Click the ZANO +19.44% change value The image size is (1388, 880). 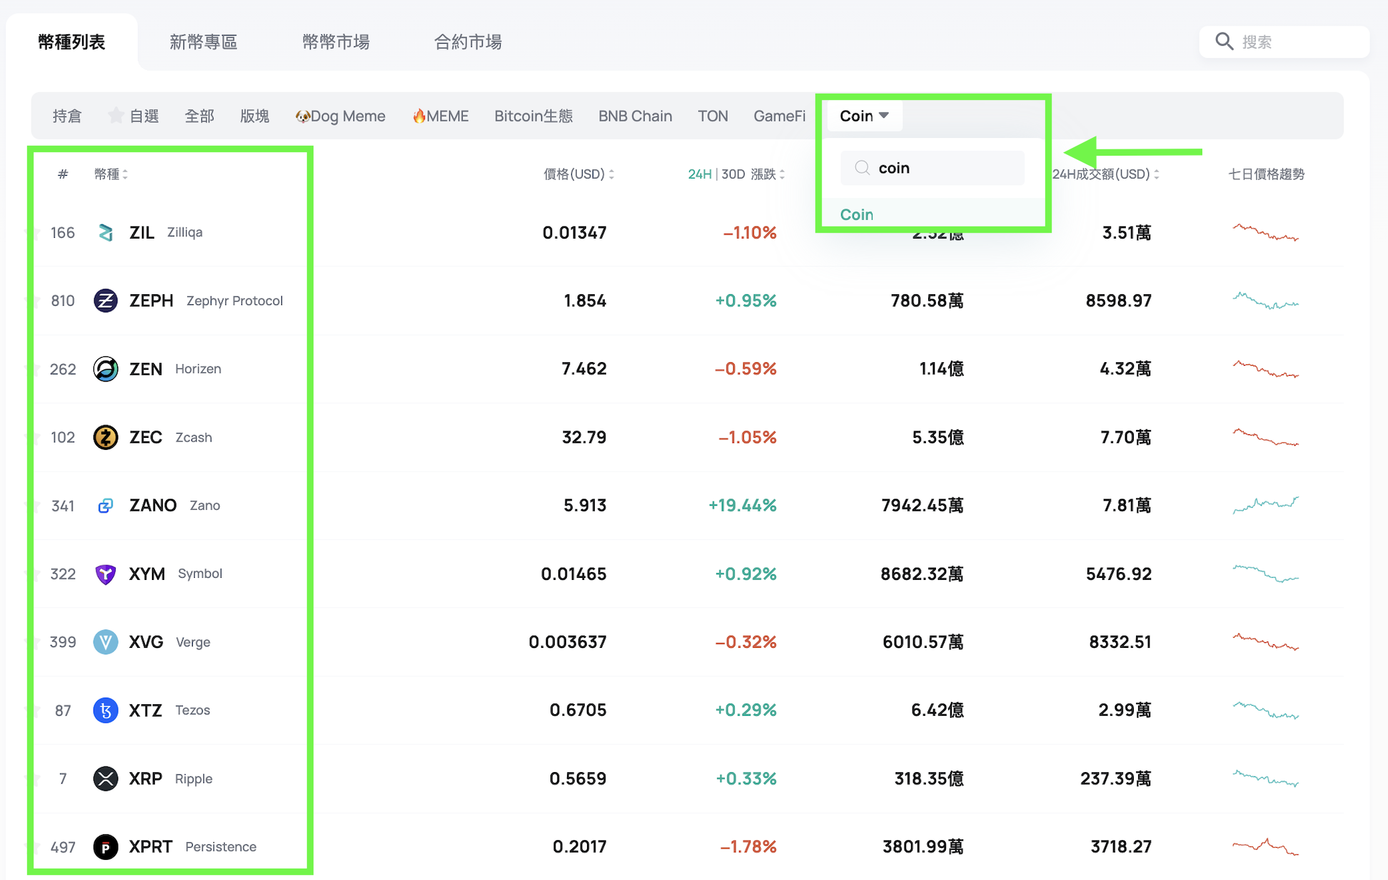click(743, 506)
